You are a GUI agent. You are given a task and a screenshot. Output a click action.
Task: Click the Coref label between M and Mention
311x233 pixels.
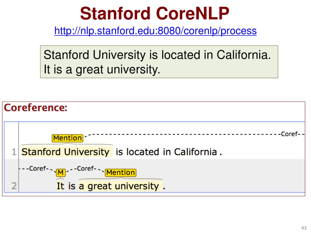point(85,169)
